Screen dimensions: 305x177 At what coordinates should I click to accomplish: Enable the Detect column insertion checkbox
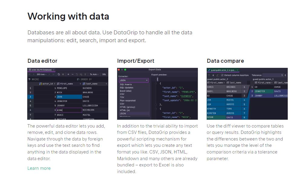(222, 75)
